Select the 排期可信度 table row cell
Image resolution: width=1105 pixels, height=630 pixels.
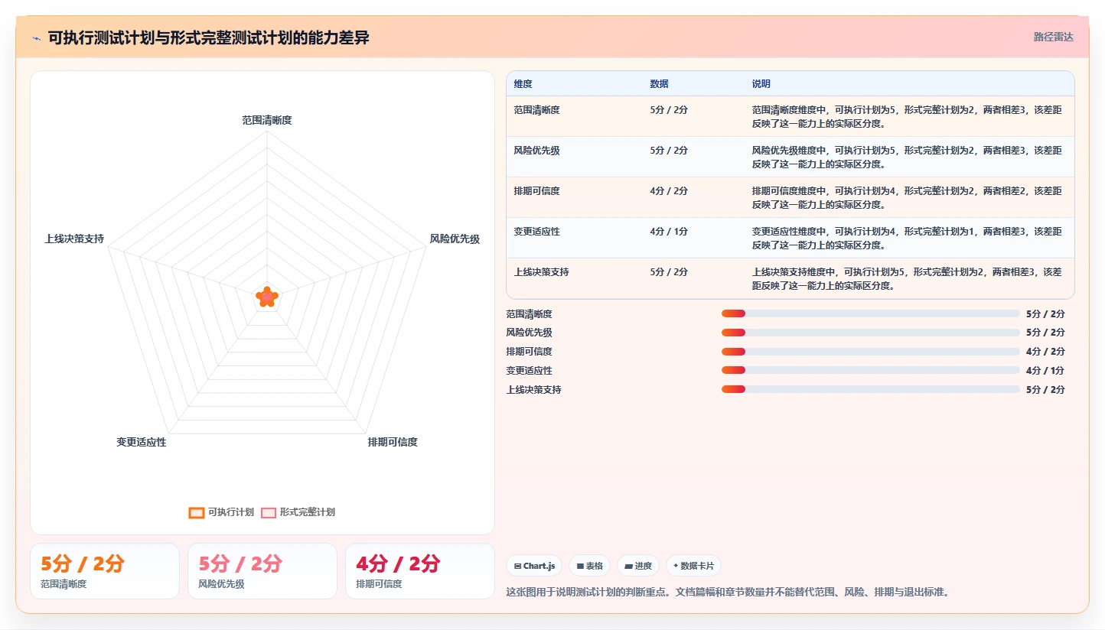pos(537,191)
